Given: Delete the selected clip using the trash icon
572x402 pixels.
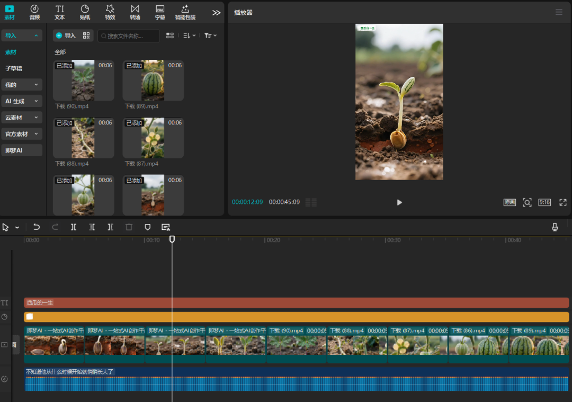Looking at the screenshot, I should pos(129,227).
